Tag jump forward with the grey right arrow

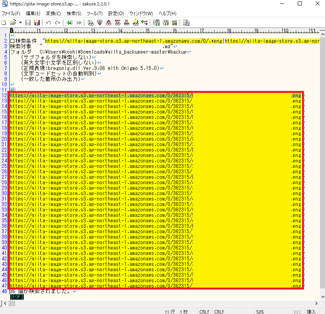coord(79,23)
